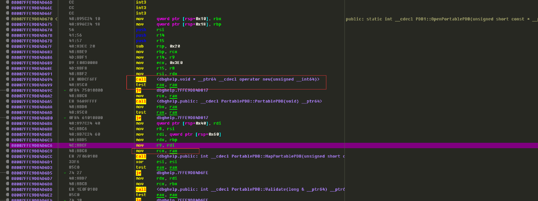
Task: Click instruction mov rdi, qword ptr [rsp+0x60]
Action: pos(178,134)
